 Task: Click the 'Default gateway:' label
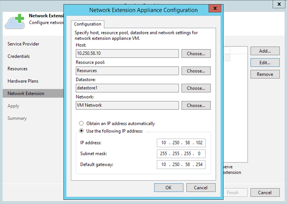click(97, 165)
